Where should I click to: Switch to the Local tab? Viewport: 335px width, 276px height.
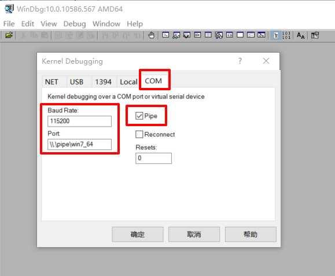point(128,82)
